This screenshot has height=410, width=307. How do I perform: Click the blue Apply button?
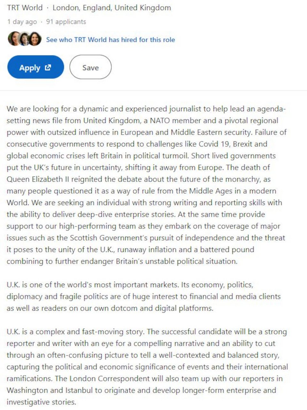tap(35, 67)
